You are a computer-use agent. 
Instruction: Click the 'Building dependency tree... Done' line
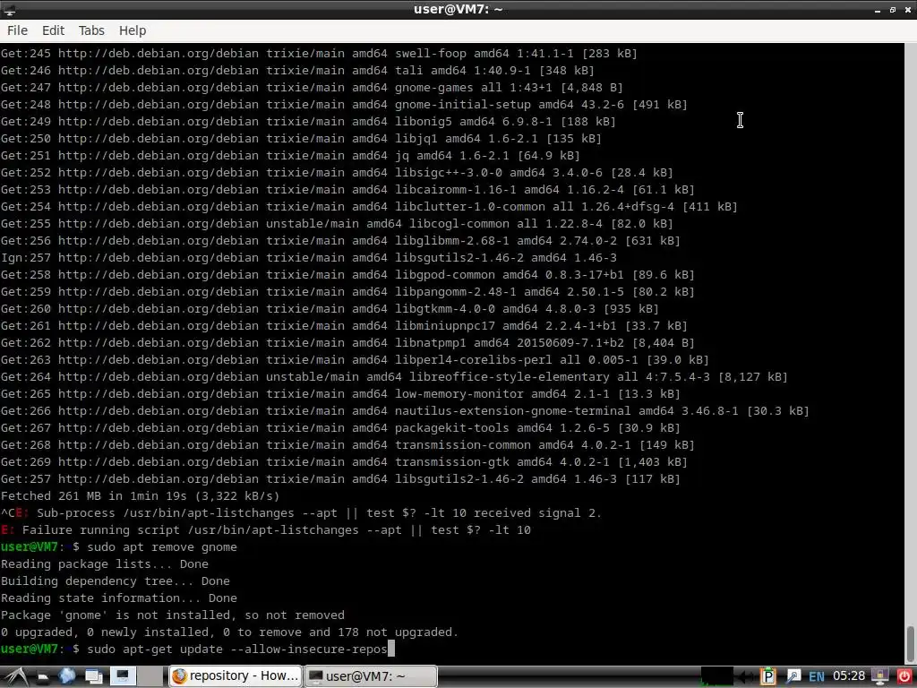(x=116, y=580)
